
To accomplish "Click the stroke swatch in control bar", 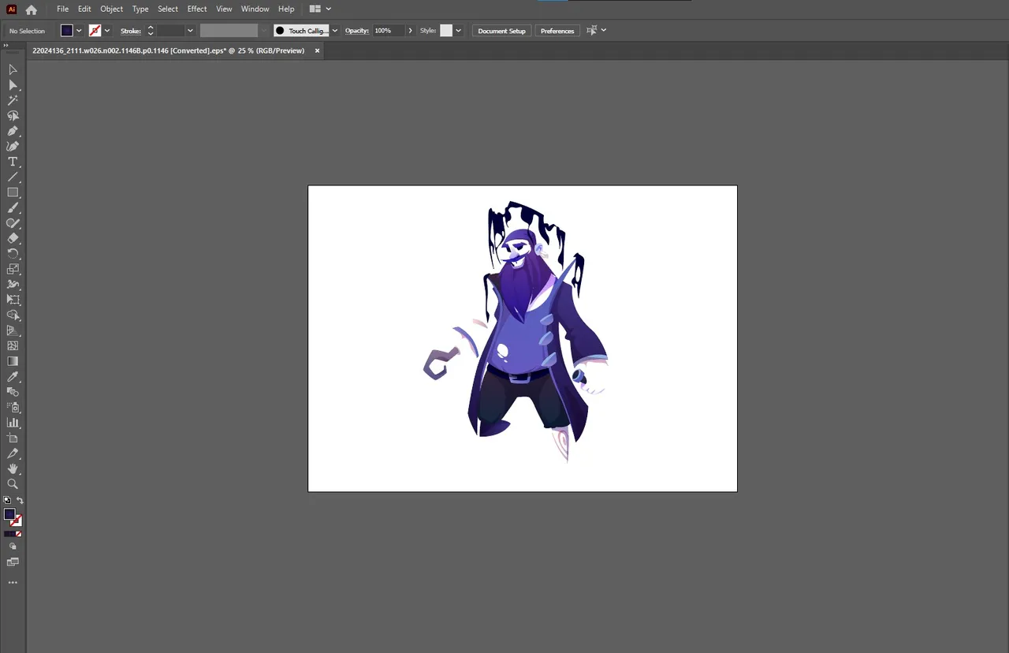I will 95,31.
